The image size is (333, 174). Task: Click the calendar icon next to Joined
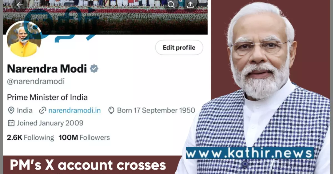pos(11,123)
